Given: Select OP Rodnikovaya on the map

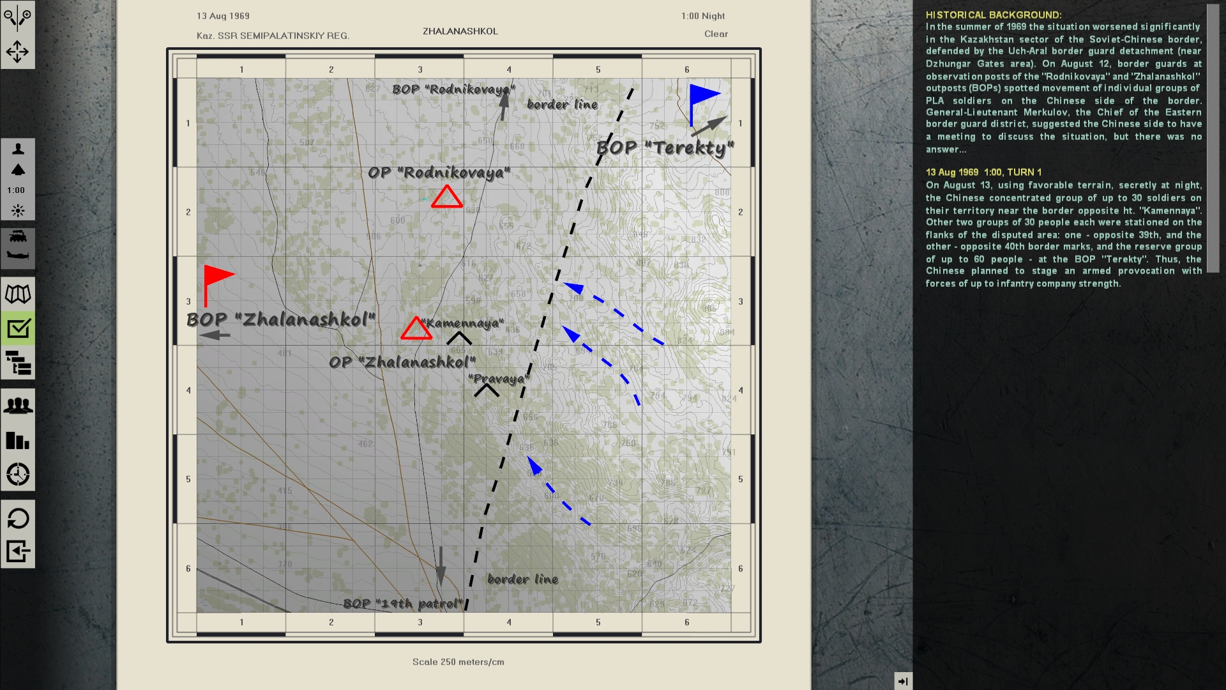Looking at the screenshot, I should pyautogui.click(x=447, y=198).
